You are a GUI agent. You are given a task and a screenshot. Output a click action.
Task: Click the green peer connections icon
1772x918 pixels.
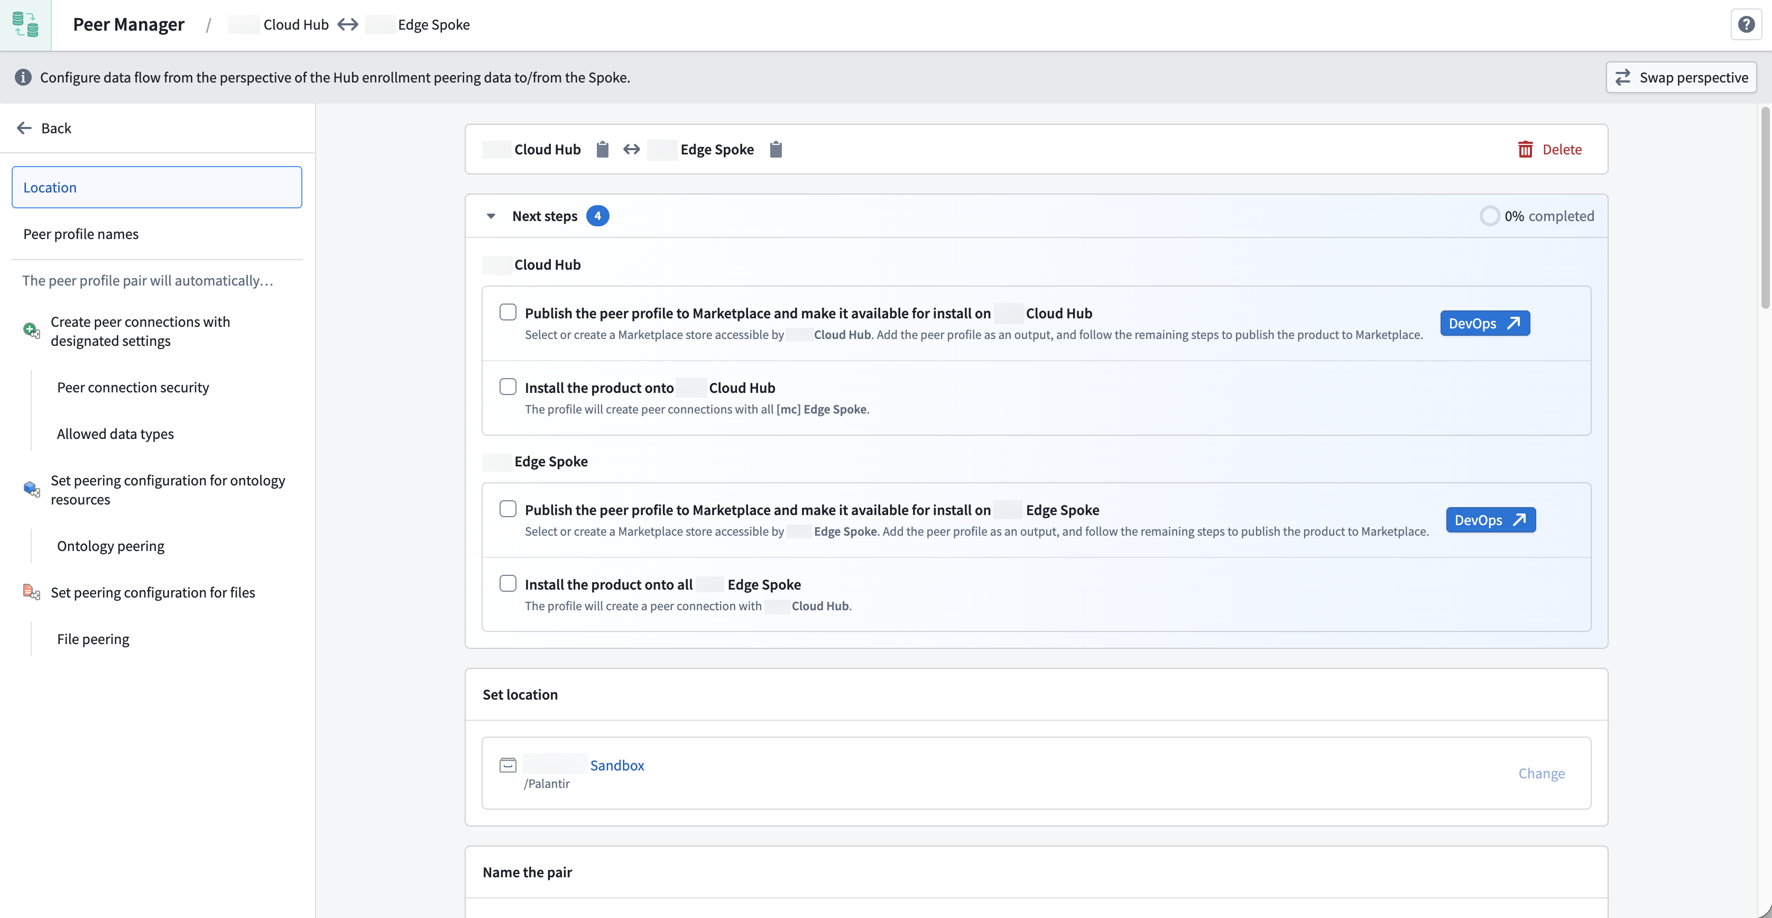click(32, 331)
